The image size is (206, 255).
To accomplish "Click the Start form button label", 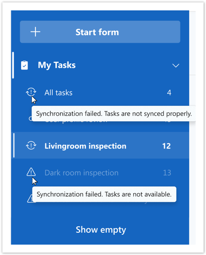I will point(97,32).
